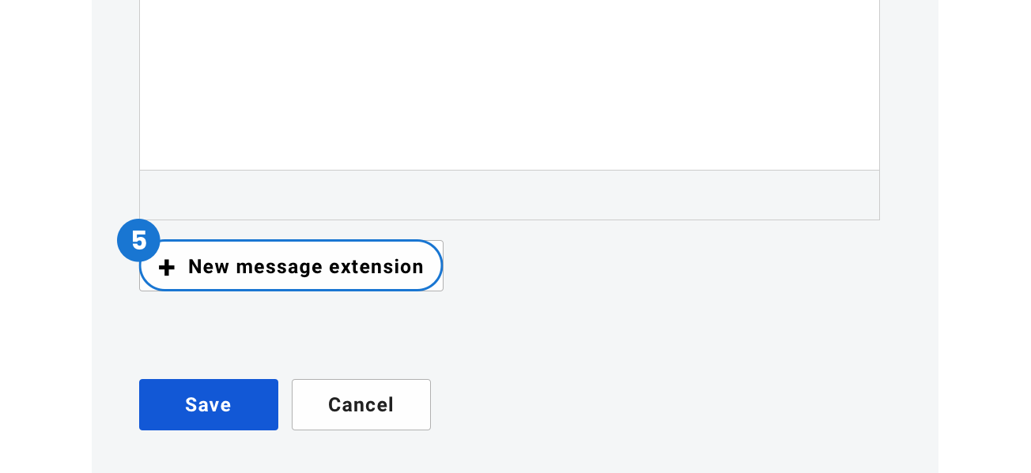This screenshot has width=1031, height=473.
Task: Click the gray footer strip below the content area
Action: pyautogui.click(x=509, y=194)
